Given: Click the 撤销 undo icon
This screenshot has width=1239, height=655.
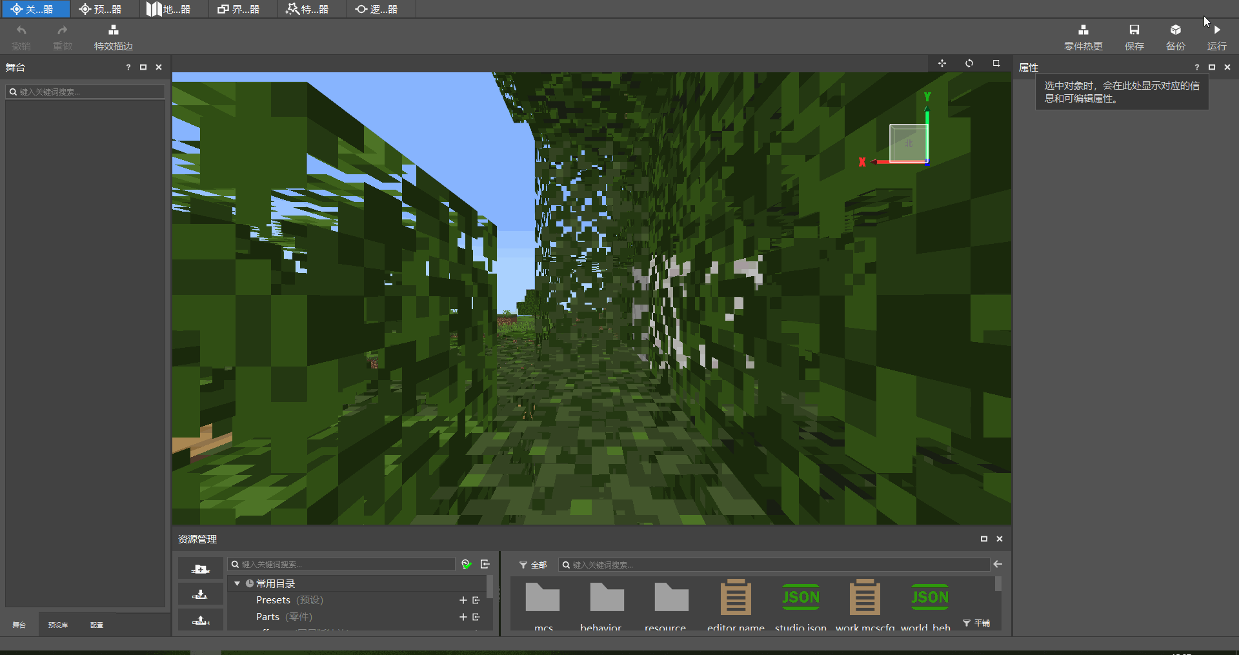Looking at the screenshot, I should [21, 30].
